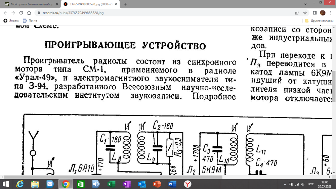Screen dimensions: 336x189
Task: Click the scroll-down arrow of vertical scrollbar
Action: pyautogui.click(x=334, y=173)
